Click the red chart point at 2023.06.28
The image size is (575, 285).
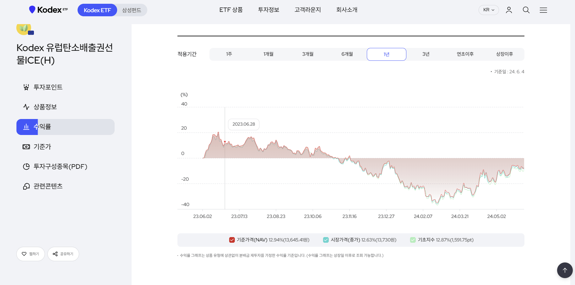point(225,142)
